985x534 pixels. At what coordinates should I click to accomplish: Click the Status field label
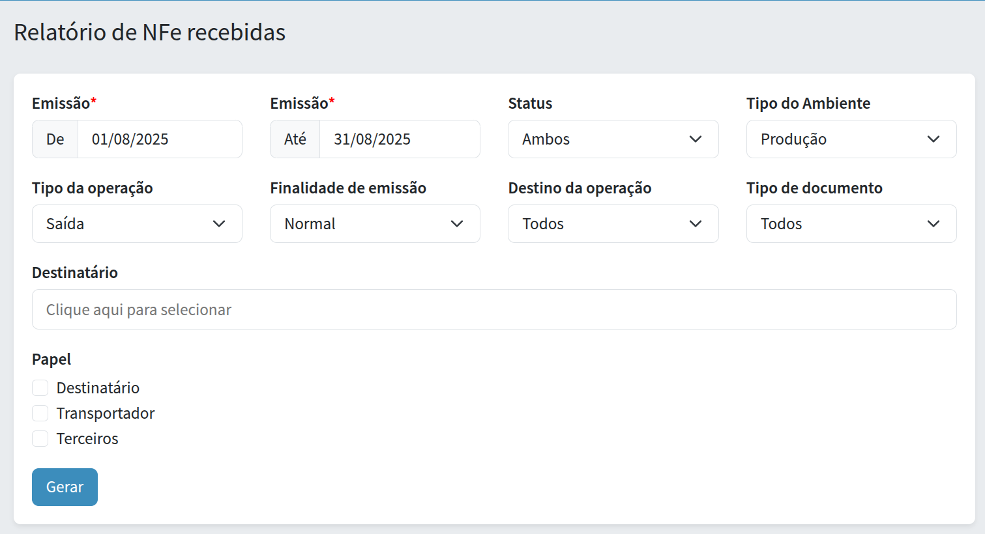pyautogui.click(x=530, y=104)
